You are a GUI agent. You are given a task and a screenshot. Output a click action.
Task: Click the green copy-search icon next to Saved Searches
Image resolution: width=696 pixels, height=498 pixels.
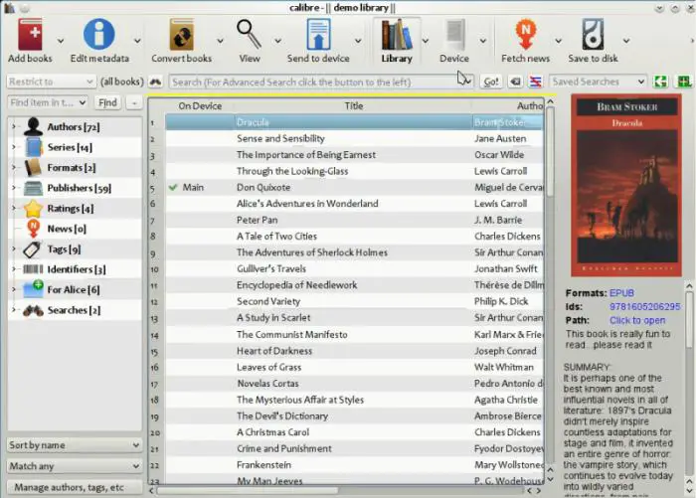tap(660, 82)
